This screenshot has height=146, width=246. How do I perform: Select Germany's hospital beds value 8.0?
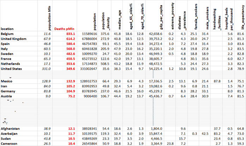230,91
